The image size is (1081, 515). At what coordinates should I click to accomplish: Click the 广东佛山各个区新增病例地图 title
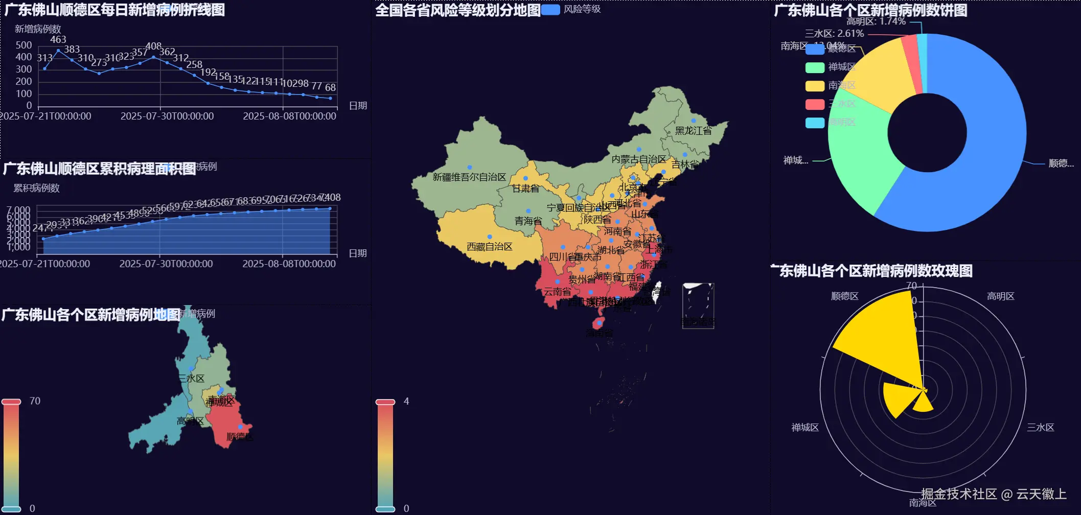pos(91,315)
